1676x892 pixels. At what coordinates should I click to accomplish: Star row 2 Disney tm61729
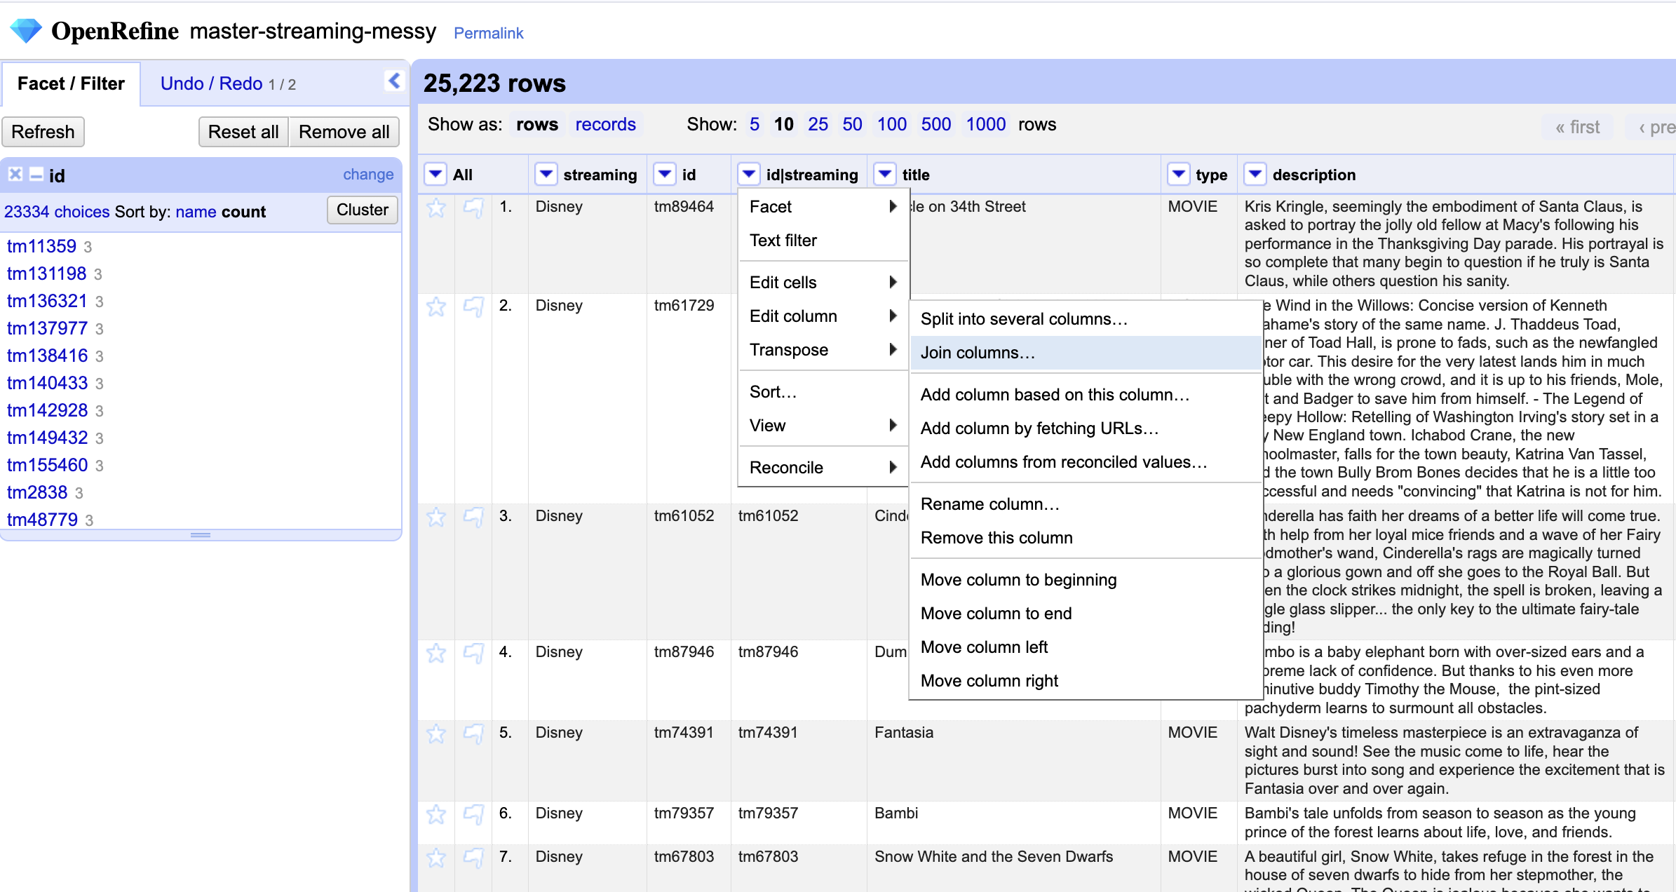(x=436, y=306)
